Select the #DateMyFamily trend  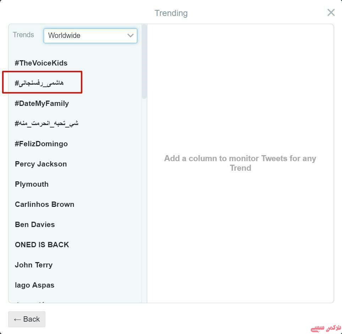tap(42, 103)
